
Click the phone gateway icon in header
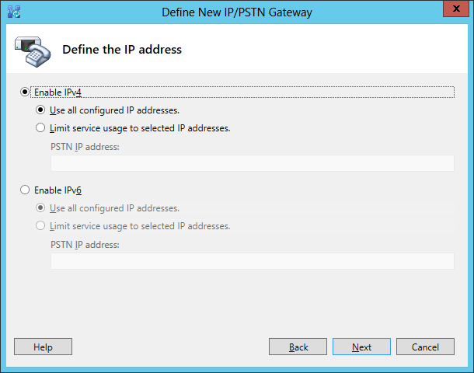coord(31,51)
